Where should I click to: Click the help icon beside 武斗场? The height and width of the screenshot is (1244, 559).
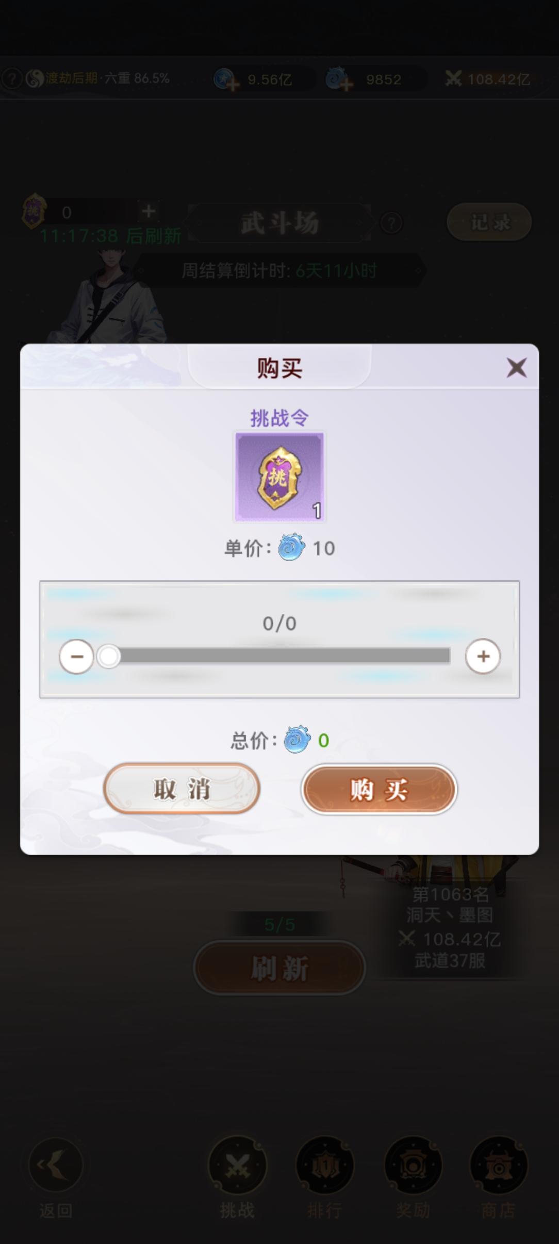pyautogui.click(x=391, y=223)
